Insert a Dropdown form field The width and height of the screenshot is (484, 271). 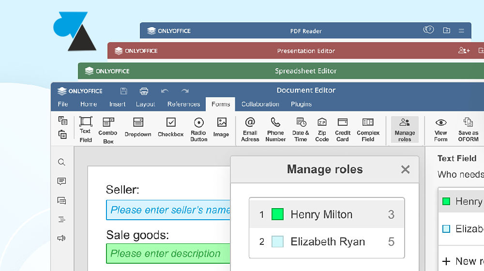click(138, 127)
